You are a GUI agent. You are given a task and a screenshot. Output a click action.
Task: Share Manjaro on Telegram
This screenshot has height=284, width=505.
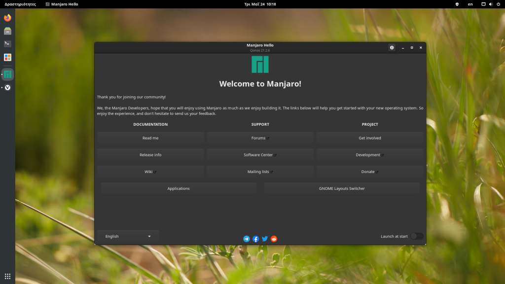tap(247, 239)
